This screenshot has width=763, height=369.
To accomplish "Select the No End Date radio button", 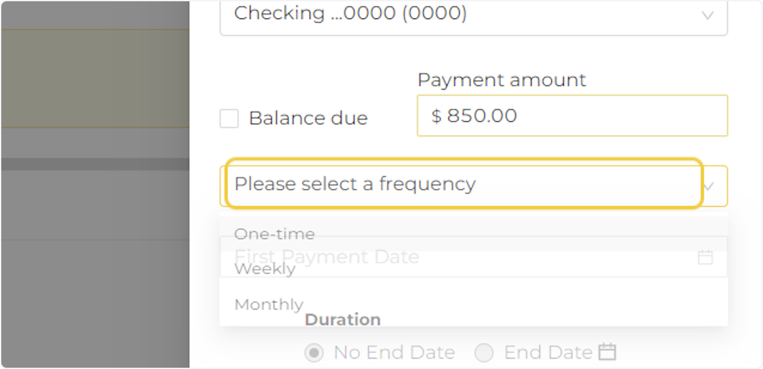I will 314,352.
